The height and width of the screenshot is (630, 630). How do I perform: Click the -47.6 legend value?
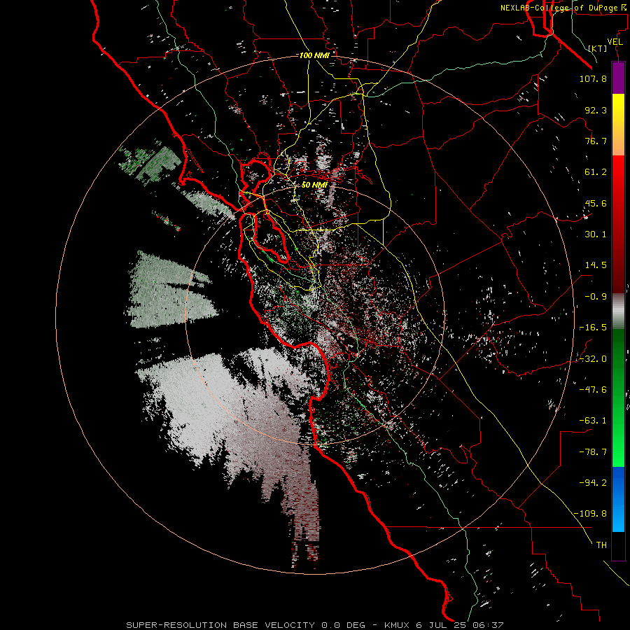pos(593,390)
